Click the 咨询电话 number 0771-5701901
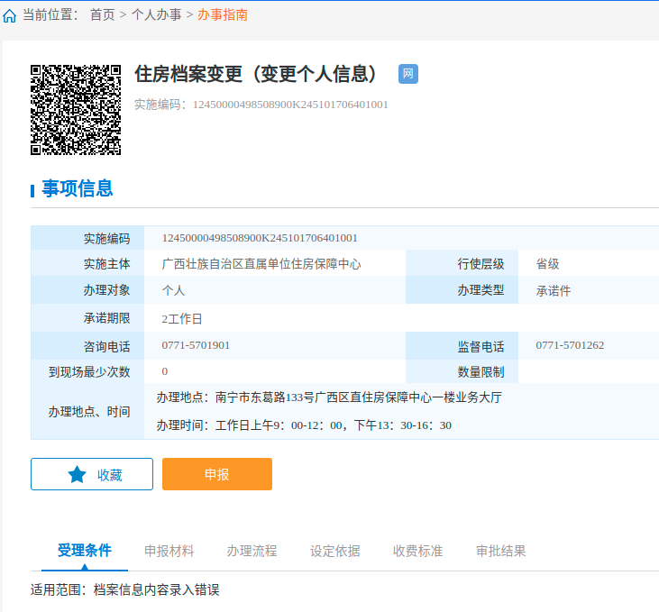Screen dimensions: 659x612 click(196, 345)
